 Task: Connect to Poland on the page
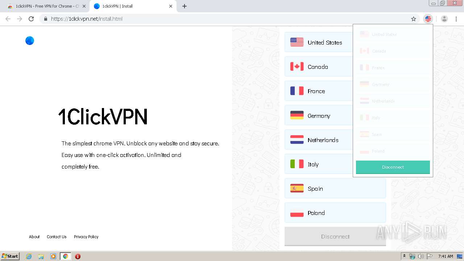pos(335,213)
